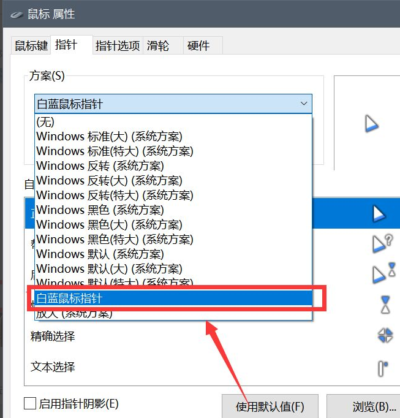The image size is (400, 418).
Task: Enable the 启用指针阴影 checkbox
Action: [x=29, y=403]
